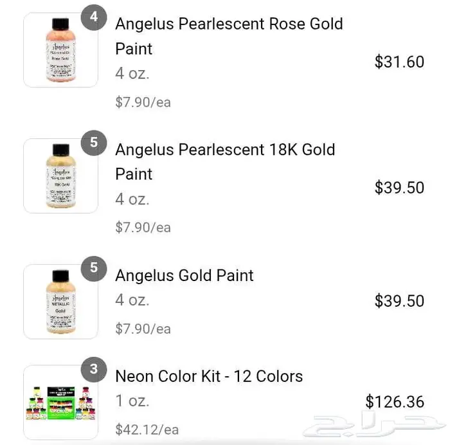
Task: Tap quantity badge 5 on 18K Gold item
Action: point(94,142)
